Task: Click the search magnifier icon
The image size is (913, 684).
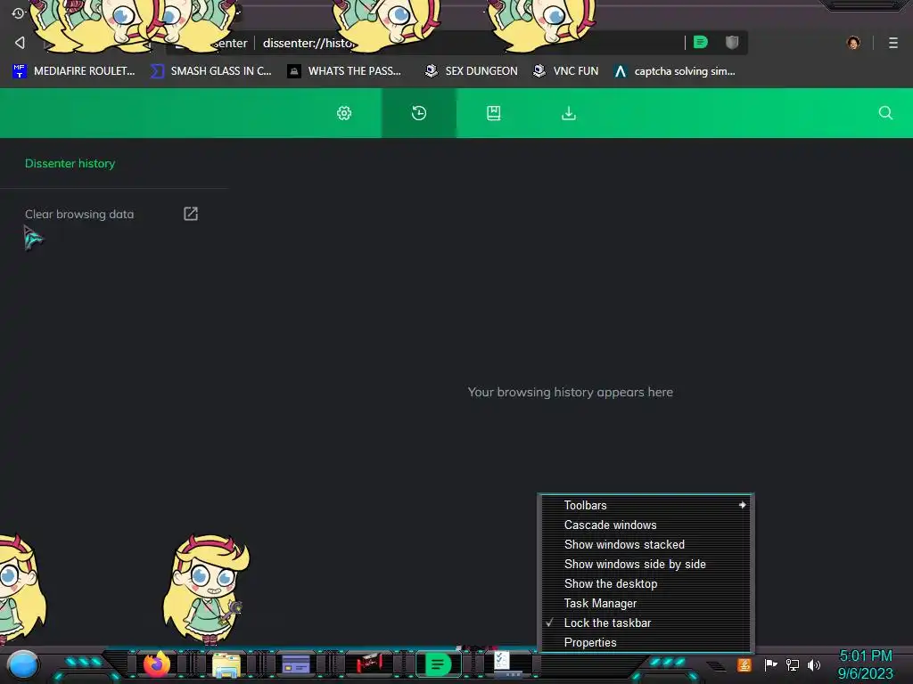Action: [885, 113]
